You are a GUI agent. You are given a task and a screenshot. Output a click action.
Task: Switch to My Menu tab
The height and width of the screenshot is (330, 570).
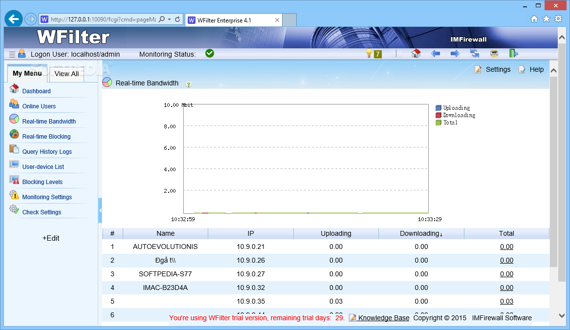[x=27, y=73]
